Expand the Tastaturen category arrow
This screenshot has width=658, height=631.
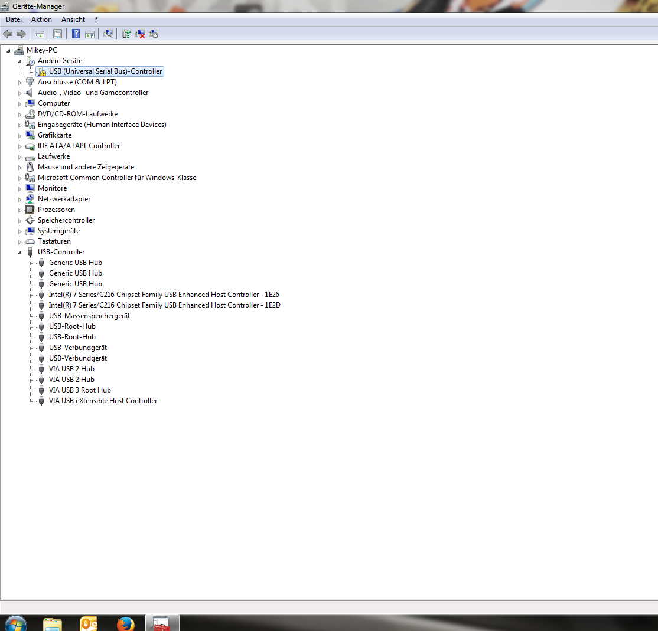pyautogui.click(x=19, y=242)
